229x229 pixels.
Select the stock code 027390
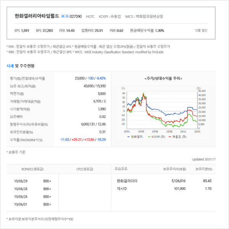[x=76, y=16]
